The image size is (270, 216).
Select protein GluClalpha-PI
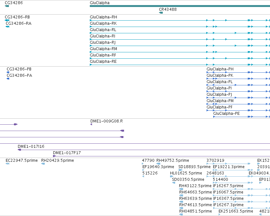click(x=238, y=92)
